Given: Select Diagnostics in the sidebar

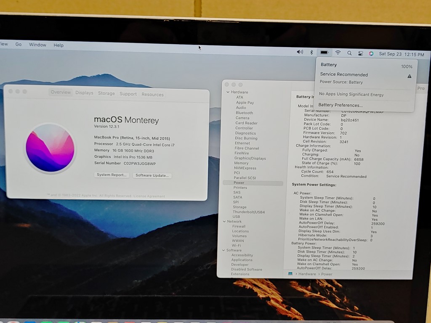Looking at the screenshot, I should 245,133.
